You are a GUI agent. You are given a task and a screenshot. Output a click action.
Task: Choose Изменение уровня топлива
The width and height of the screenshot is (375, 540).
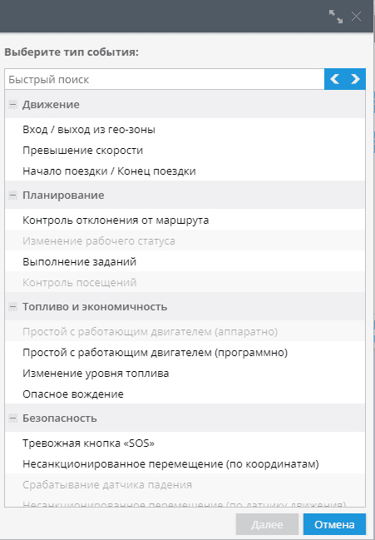(x=185, y=374)
